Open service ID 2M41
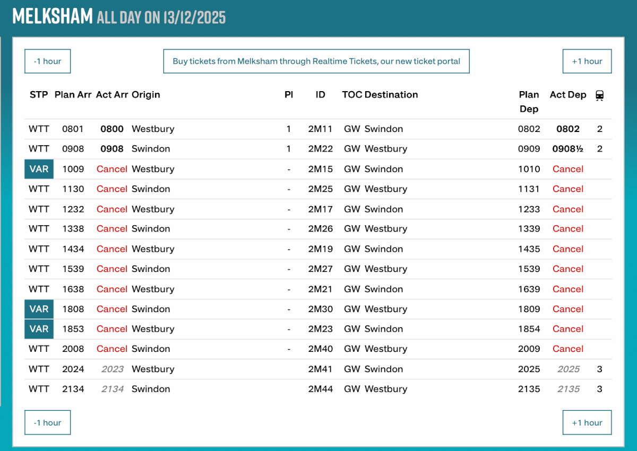Image resolution: width=637 pixels, height=451 pixels. 320,369
